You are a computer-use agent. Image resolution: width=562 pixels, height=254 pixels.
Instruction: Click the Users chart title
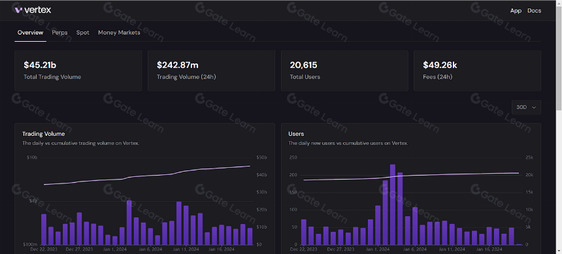click(296, 134)
